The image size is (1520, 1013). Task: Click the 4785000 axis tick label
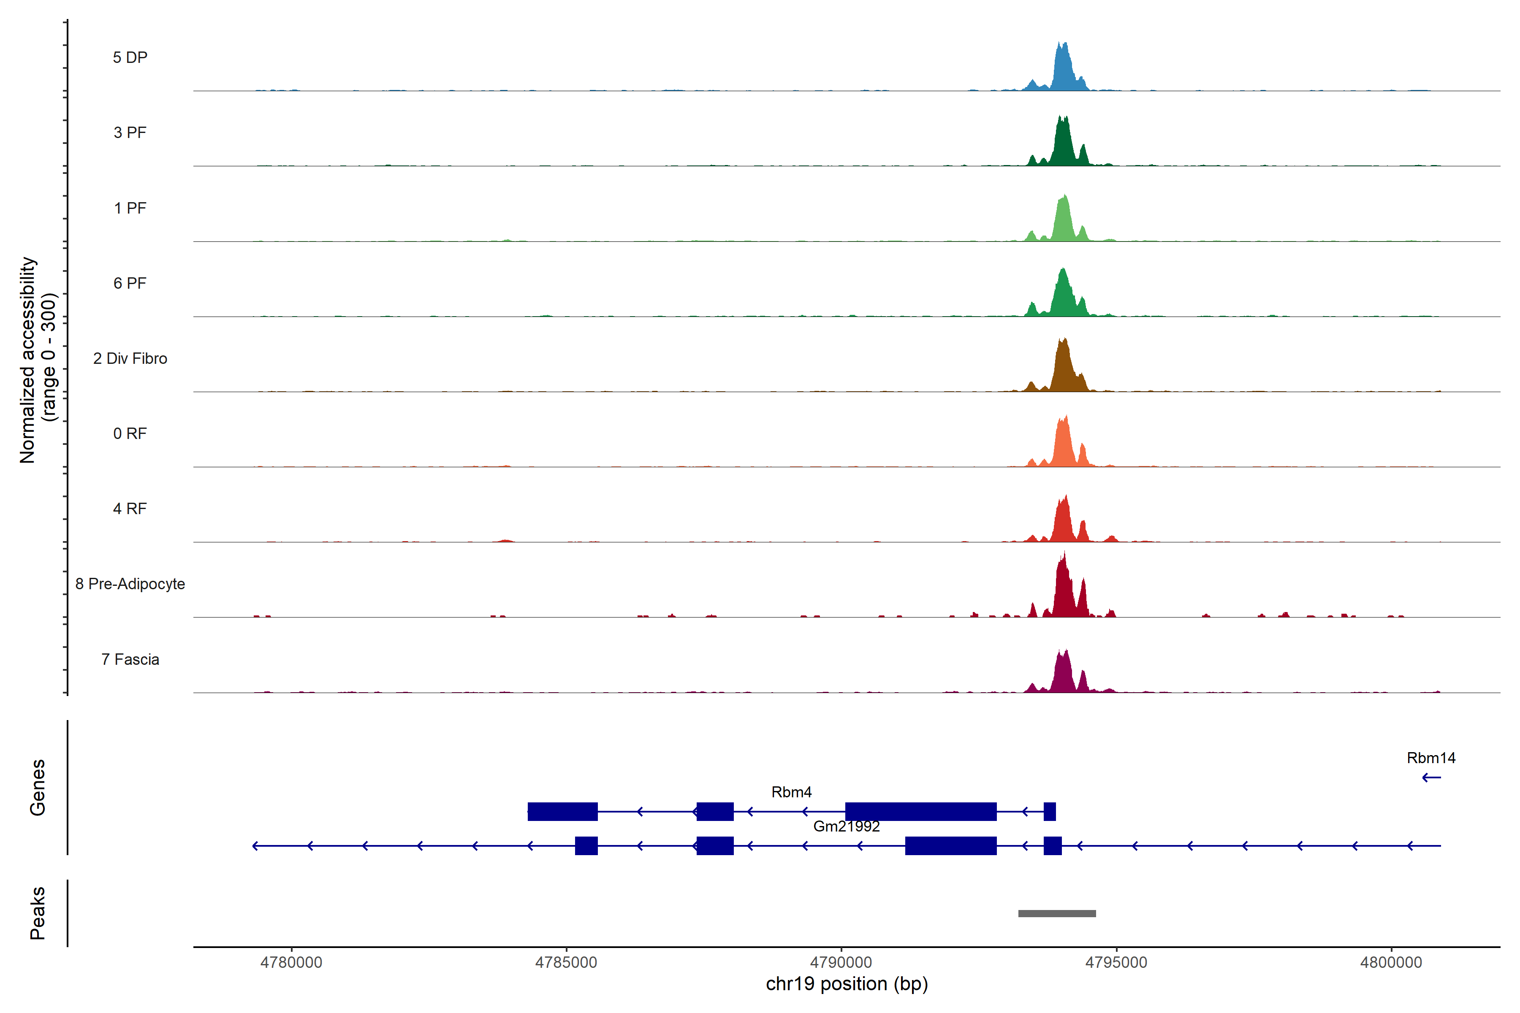point(566,962)
